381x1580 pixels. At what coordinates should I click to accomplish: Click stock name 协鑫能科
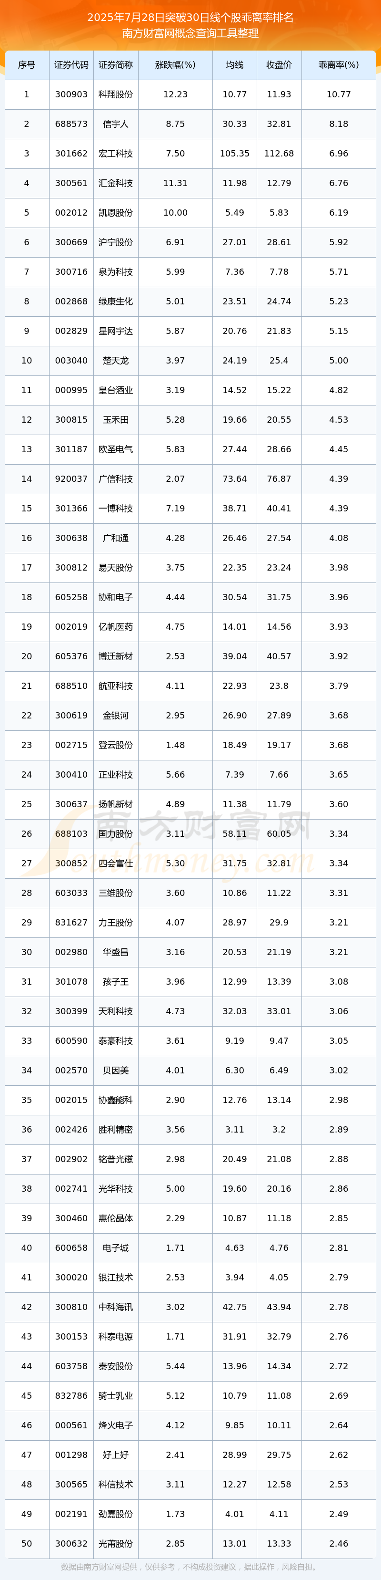pyautogui.click(x=116, y=1101)
